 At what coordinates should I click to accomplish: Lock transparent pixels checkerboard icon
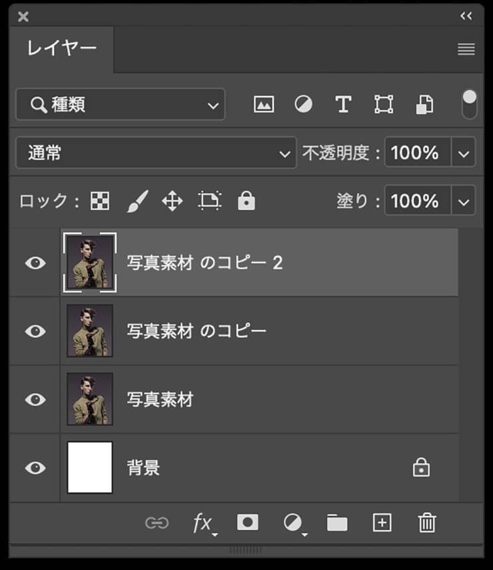tap(100, 201)
